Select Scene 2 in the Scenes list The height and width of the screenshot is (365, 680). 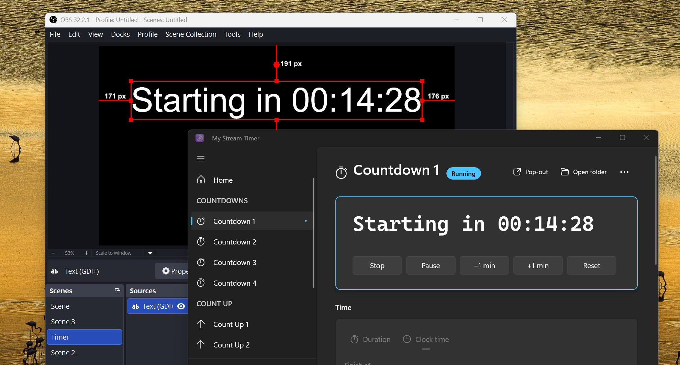pos(85,353)
